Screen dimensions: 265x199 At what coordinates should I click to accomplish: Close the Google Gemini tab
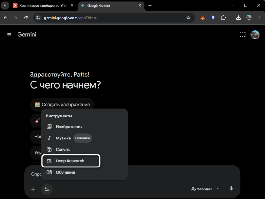[x=140, y=5]
